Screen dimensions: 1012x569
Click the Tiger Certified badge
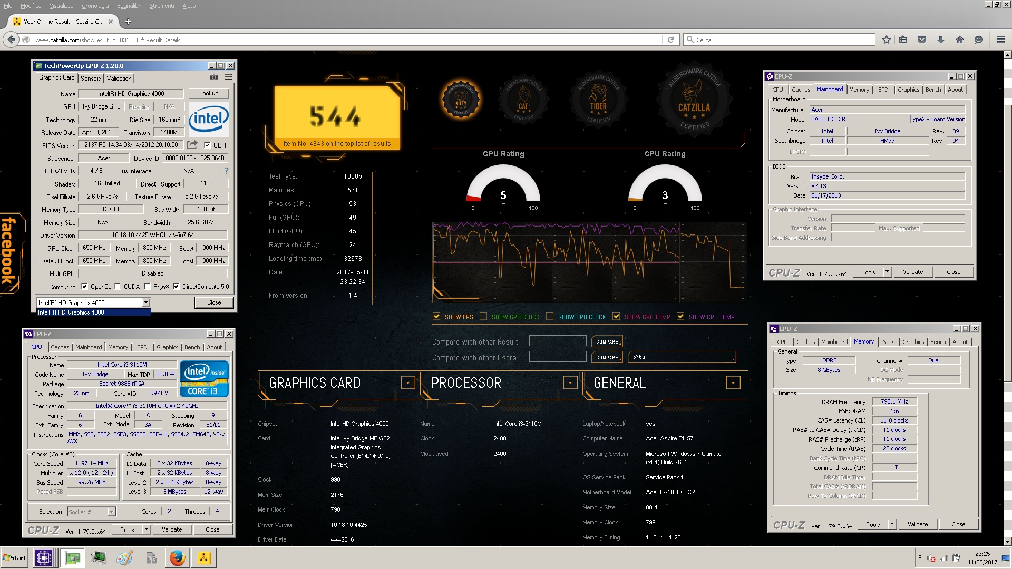click(x=598, y=100)
